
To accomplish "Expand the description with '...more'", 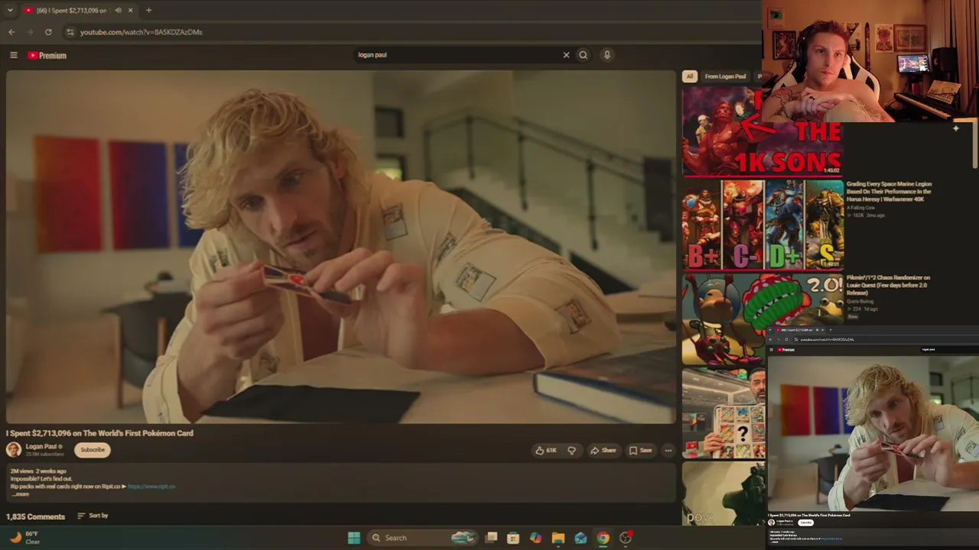I will tap(21, 494).
